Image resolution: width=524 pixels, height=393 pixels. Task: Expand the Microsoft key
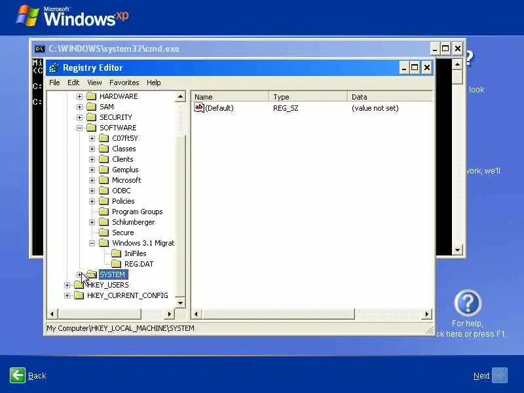click(92, 181)
